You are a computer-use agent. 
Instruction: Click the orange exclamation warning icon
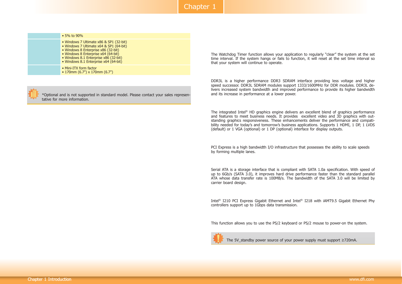(x=218, y=238)
